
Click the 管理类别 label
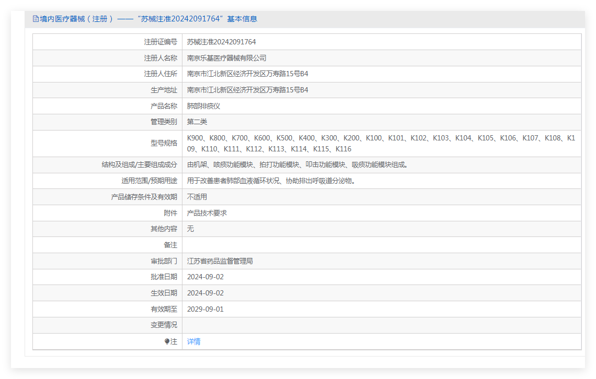(x=164, y=122)
